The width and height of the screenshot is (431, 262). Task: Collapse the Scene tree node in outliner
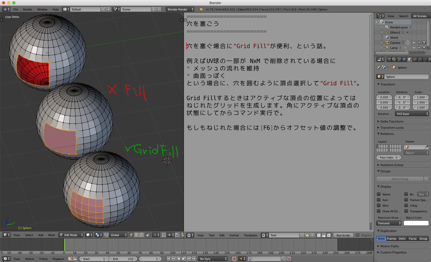click(377, 22)
